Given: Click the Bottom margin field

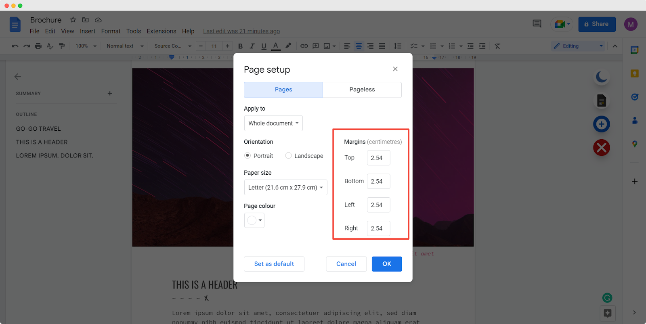Looking at the screenshot, I should tap(379, 181).
